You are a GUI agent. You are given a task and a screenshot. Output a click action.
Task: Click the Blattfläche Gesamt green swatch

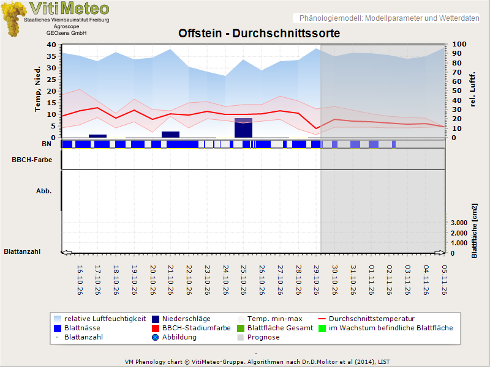point(241,328)
